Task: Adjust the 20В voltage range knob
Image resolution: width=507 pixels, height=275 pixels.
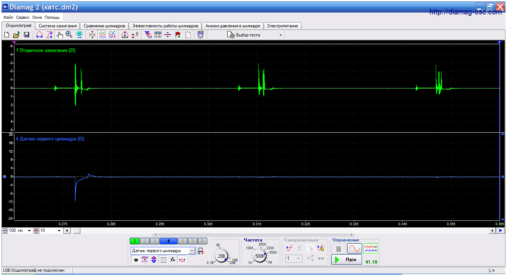Action: [221, 256]
